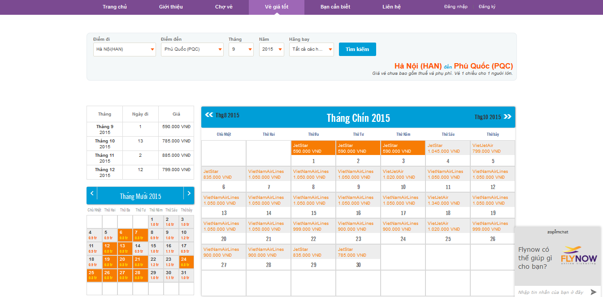Select JetStar 1.045.000 VNĐ on September 4
This screenshot has width=603, height=297.
(x=448, y=148)
